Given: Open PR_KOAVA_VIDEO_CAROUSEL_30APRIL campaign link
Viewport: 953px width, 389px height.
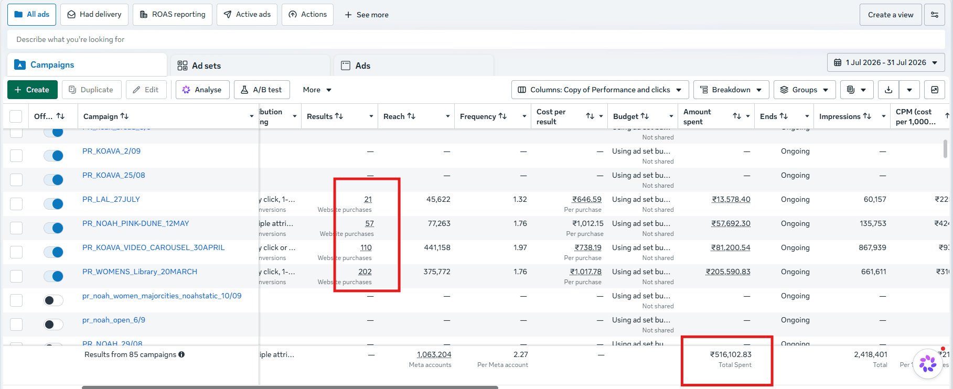Looking at the screenshot, I should pyautogui.click(x=153, y=247).
